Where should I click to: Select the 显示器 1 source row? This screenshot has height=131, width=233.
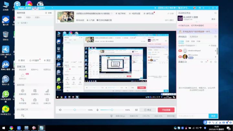point(35,23)
